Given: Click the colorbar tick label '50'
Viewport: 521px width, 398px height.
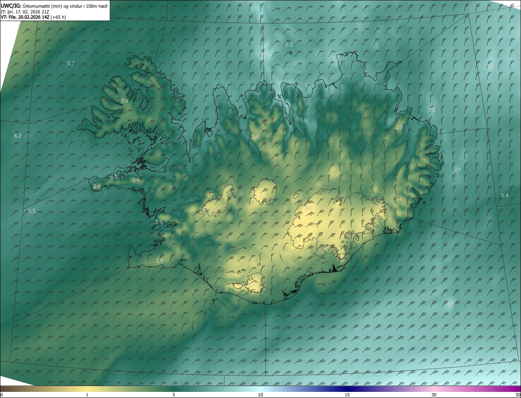Looking at the screenshot, I should 518,395.
